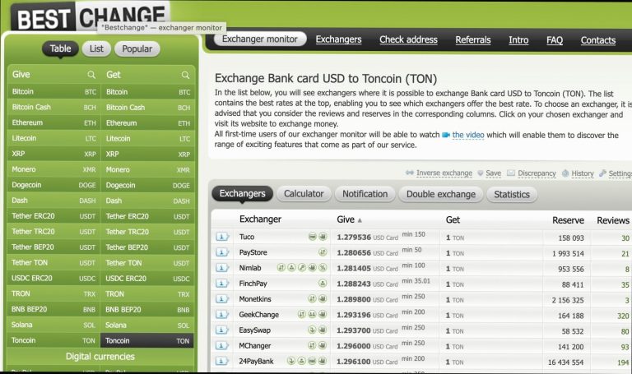Click the camera icon before 'the video'

click(x=446, y=135)
